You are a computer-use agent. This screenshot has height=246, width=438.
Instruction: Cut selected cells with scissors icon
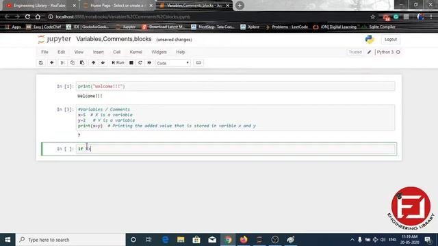pyautogui.click(x=63, y=63)
